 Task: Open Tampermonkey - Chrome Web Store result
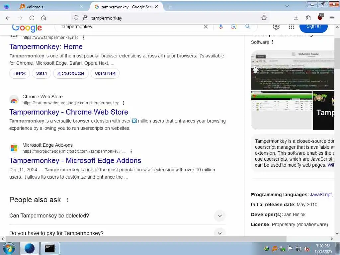point(69,112)
